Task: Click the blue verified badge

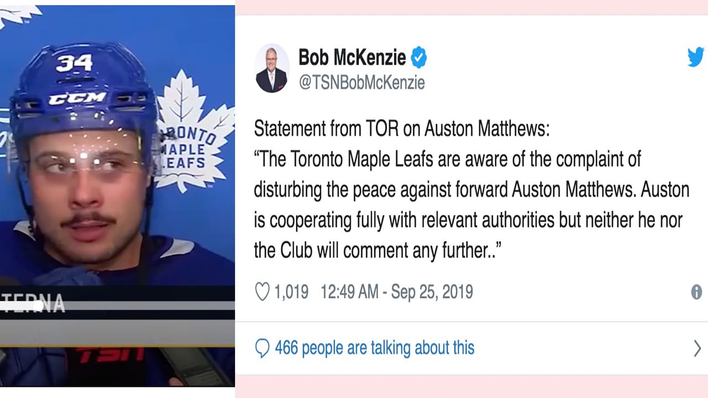Action: point(418,57)
